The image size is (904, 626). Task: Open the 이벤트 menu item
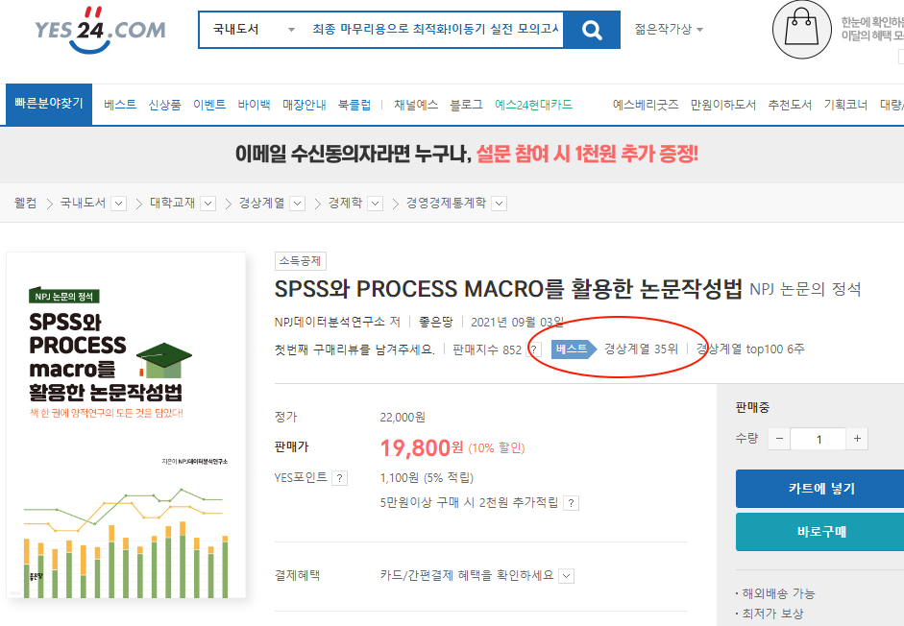(x=209, y=105)
